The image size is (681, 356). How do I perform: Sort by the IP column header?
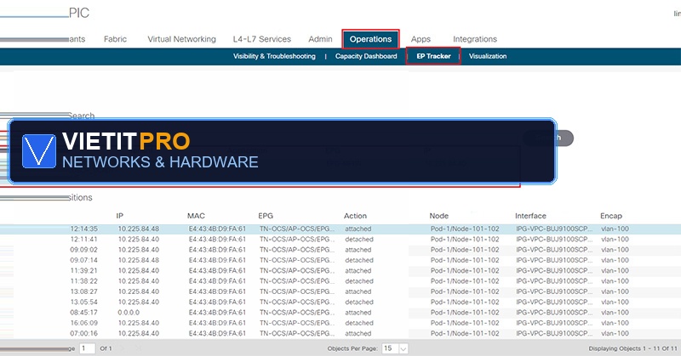point(120,216)
